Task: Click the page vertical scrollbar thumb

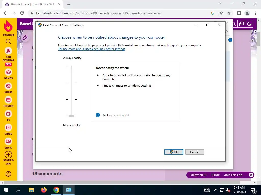Action: pos(259,39)
